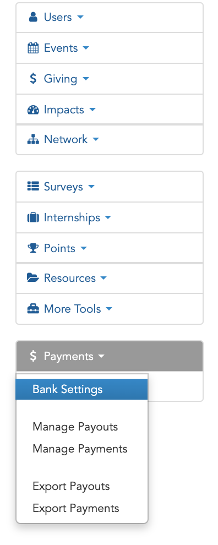Viewport: 218px width, 545px height.
Task: Click the Surveys list icon
Action: [33, 187]
